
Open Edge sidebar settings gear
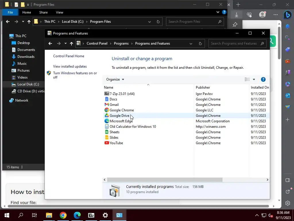(288, 203)
